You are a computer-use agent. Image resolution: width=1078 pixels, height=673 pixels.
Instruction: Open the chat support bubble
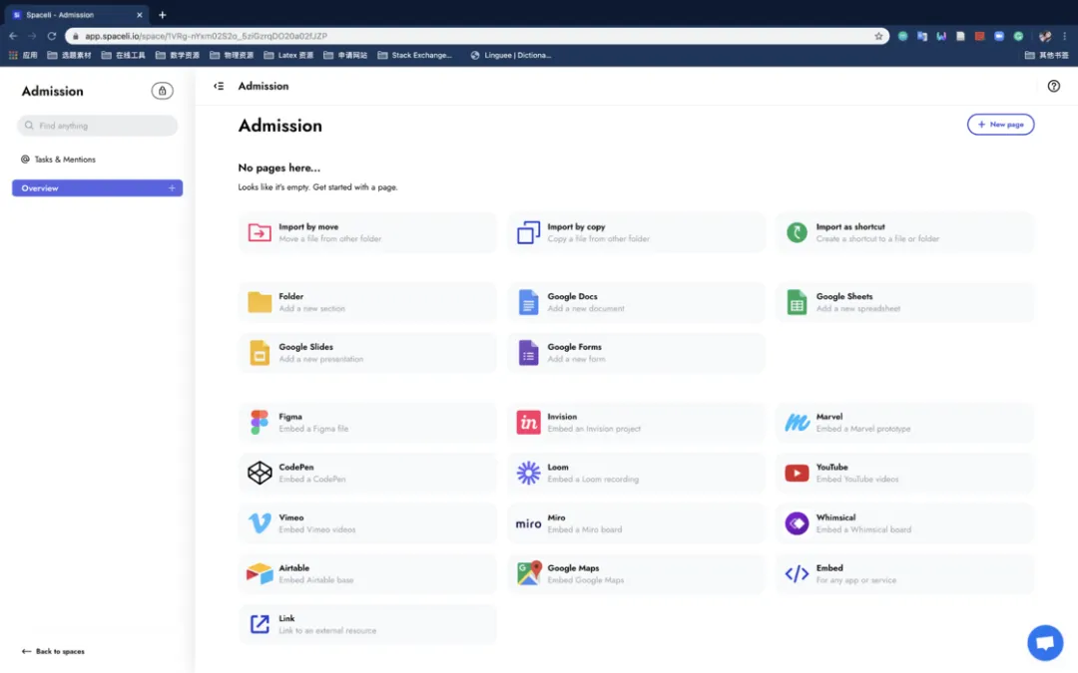coord(1045,643)
